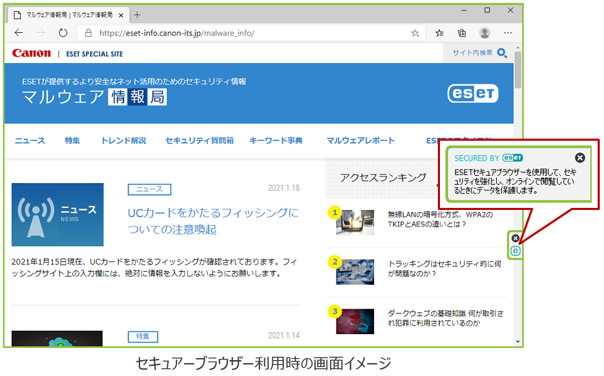Open the UCカード phishing article headline

[213, 220]
